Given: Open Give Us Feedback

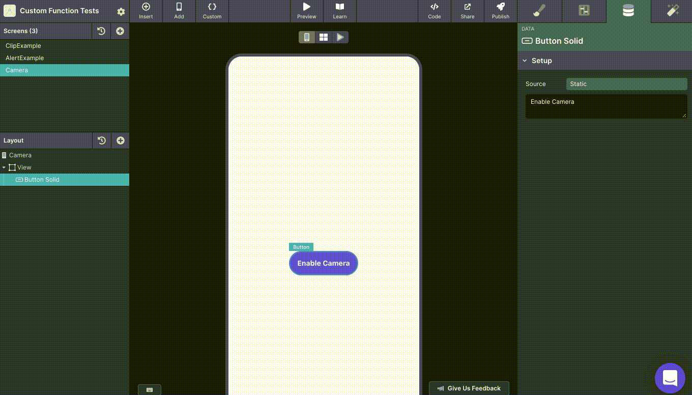Looking at the screenshot, I should coord(469,388).
